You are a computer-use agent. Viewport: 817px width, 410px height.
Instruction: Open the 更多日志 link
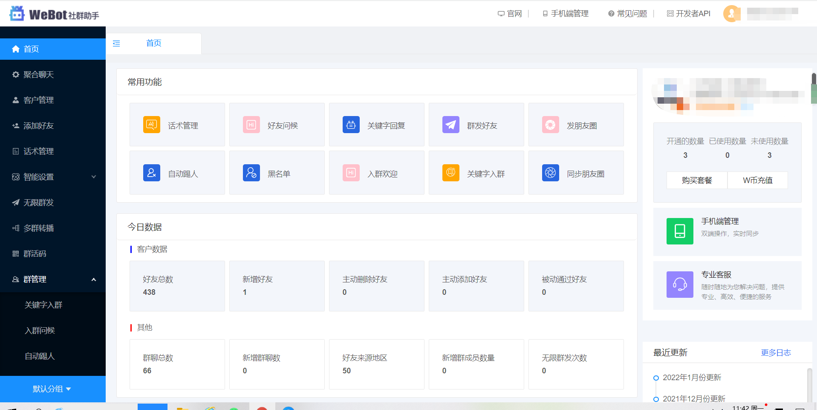(776, 353)
